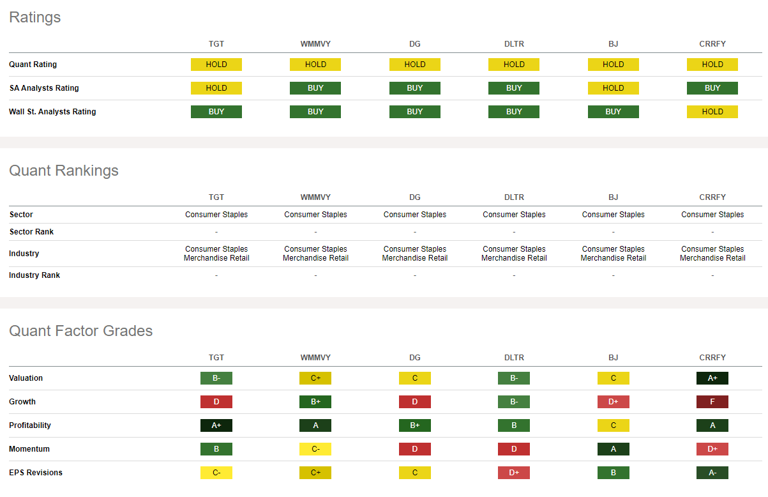
Task: Click DG ticker in Ratings header
Action: pyautogui.click(x=415, y=44)
